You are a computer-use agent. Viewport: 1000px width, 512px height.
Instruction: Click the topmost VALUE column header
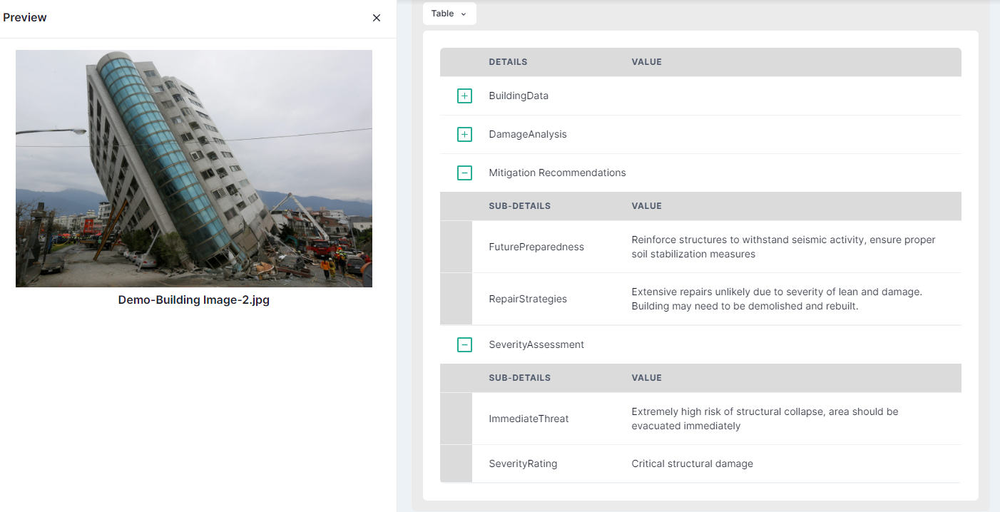pyautogui.click(x=646, y=62)
